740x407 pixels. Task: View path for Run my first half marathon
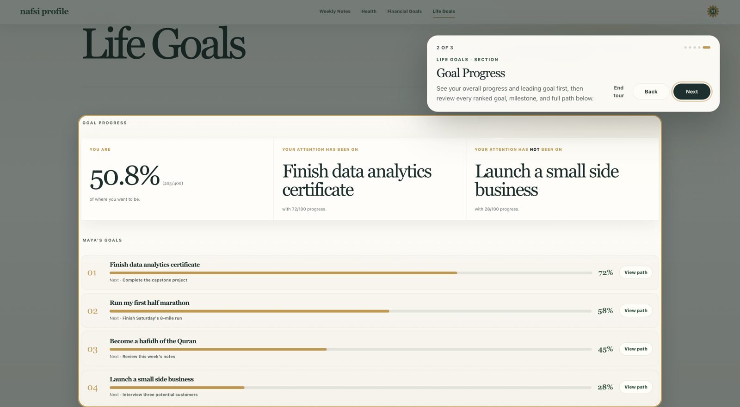[x=636, y=311]
